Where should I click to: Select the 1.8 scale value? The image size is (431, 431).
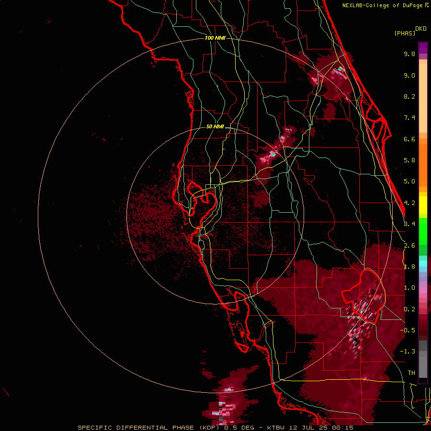click(x=409, y=267)
